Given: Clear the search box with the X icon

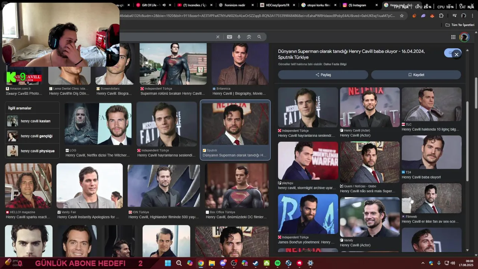Looking at the screenshot, I should click(x=218, y=37).
